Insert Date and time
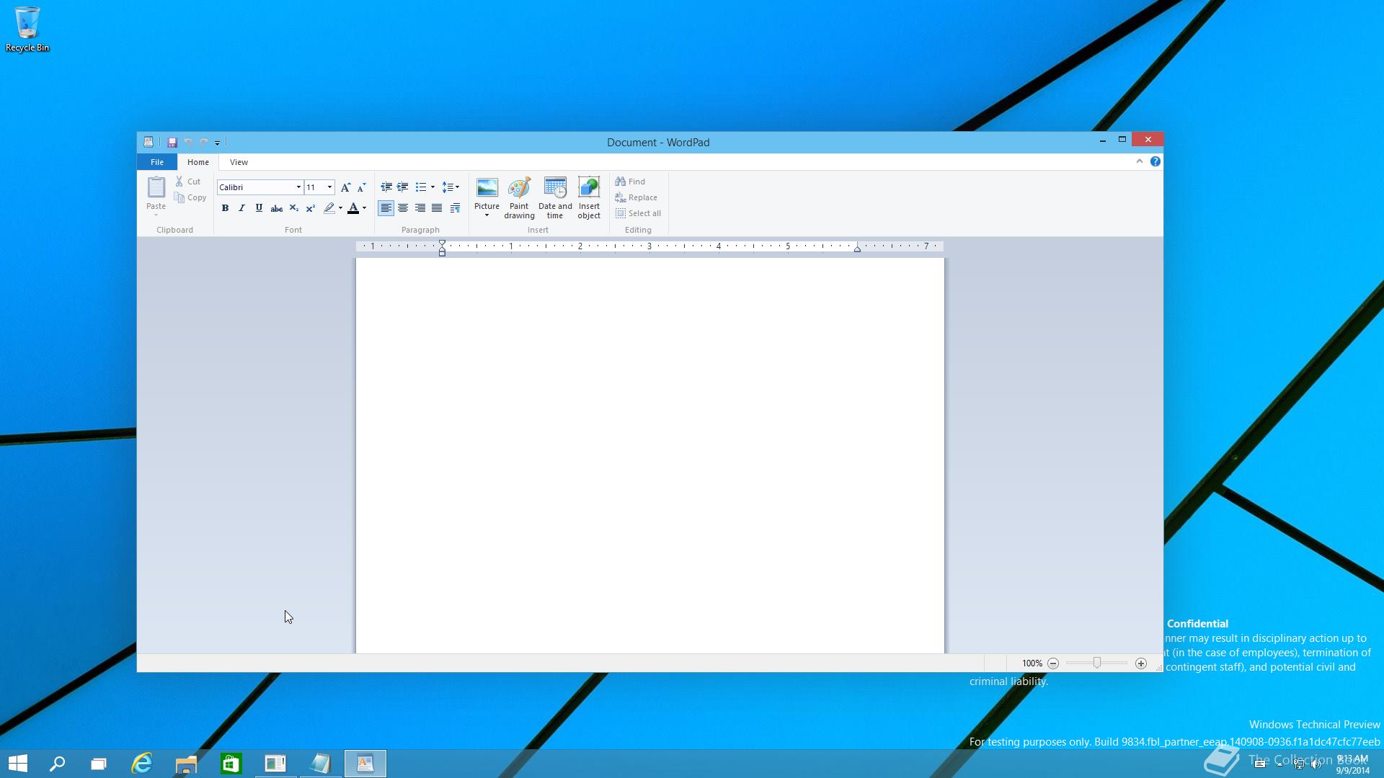Screen dimensions: 1384x778 [555, 197]
